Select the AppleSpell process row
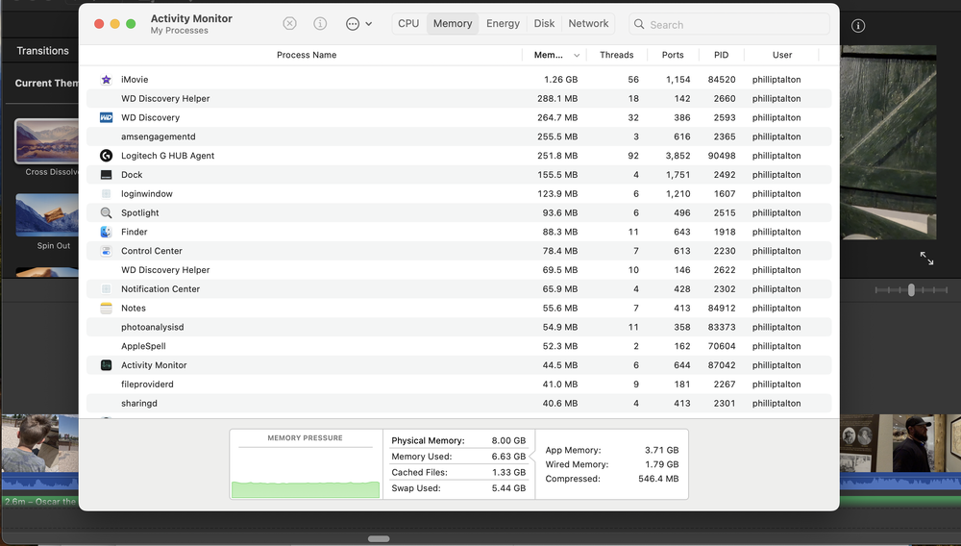This screenshot has width=961, height=546. click(458, 346)
